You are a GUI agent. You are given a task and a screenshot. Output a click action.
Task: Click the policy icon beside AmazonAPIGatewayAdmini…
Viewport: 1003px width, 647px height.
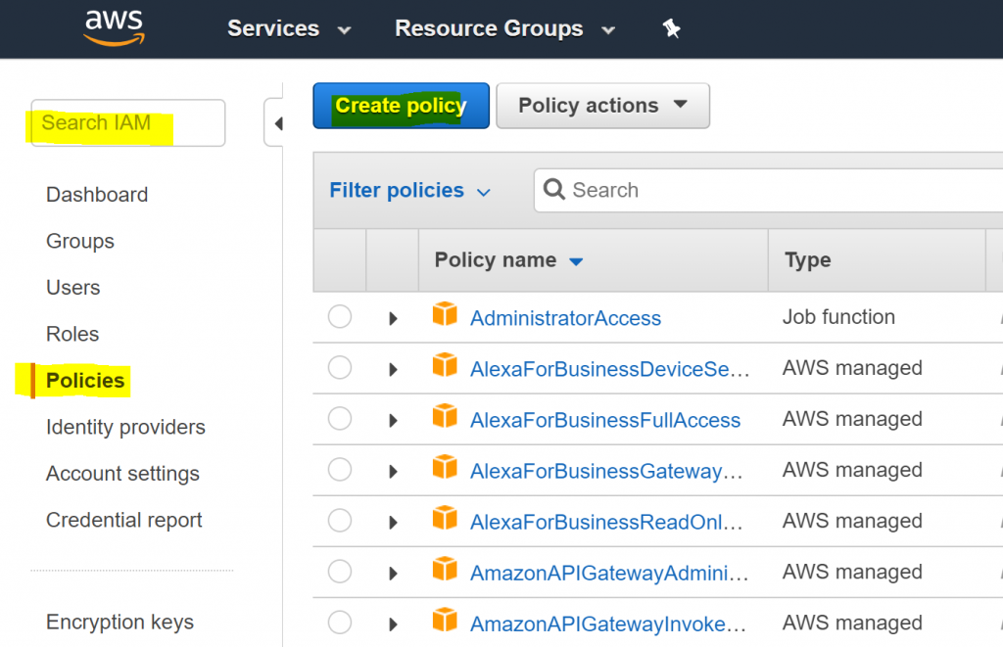point(445,570)
